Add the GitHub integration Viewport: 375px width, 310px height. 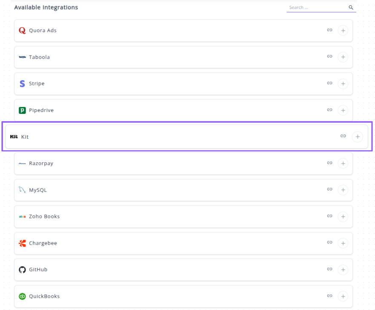click(x=343, y=270)
